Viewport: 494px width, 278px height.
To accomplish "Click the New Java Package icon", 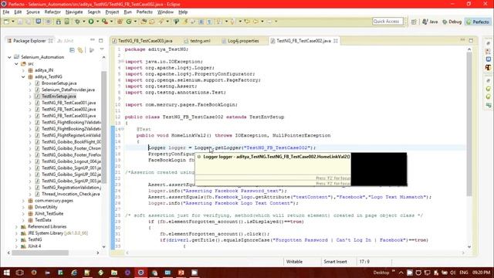I will click(x=120, y=22).
